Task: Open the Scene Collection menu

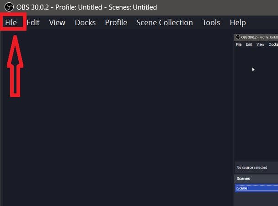Action: [165, 22]
